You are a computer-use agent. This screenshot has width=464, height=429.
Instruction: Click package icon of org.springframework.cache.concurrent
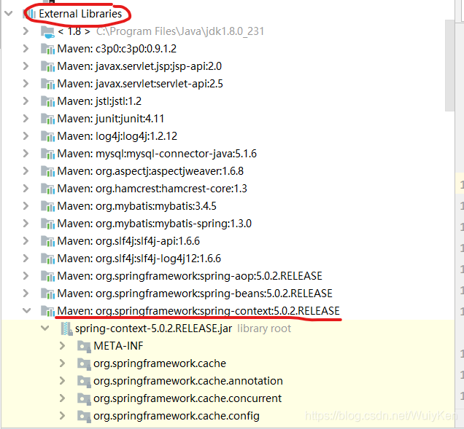click(x=84, y=398)
